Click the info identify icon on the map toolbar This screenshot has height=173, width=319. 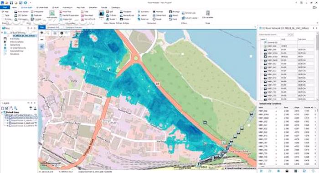click(x=62, y=33)
